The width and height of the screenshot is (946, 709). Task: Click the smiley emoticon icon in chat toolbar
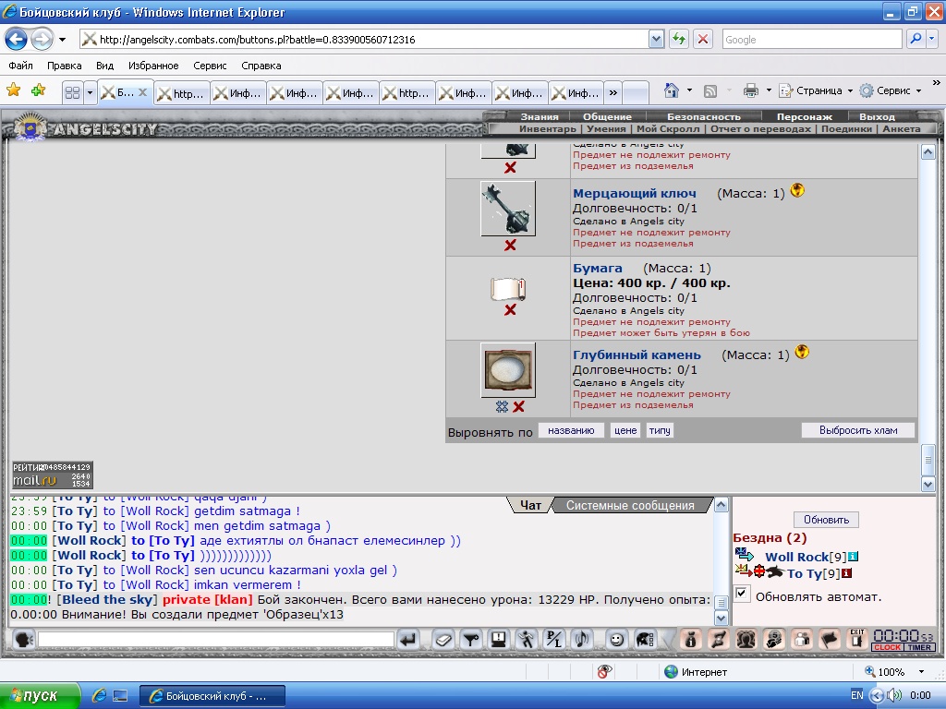[x=616, y=639]
